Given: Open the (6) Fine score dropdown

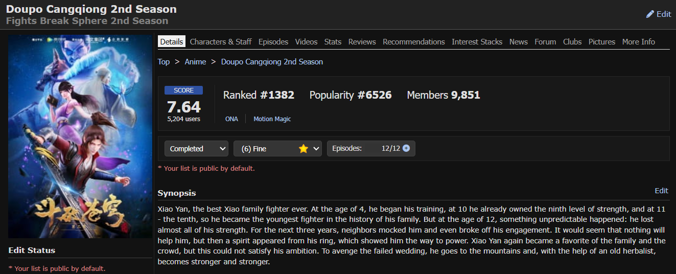Looking at the screenshot, I should click(x=277, y=149).
